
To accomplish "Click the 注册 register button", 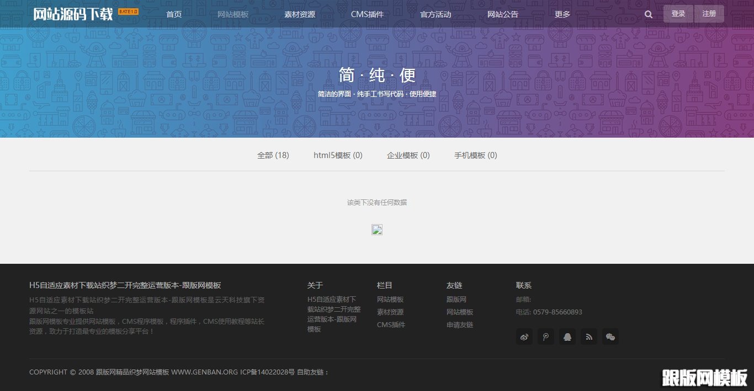I will [709, 13].
